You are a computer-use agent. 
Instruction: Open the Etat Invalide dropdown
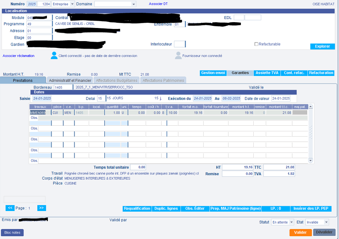(x=326, y=222)
